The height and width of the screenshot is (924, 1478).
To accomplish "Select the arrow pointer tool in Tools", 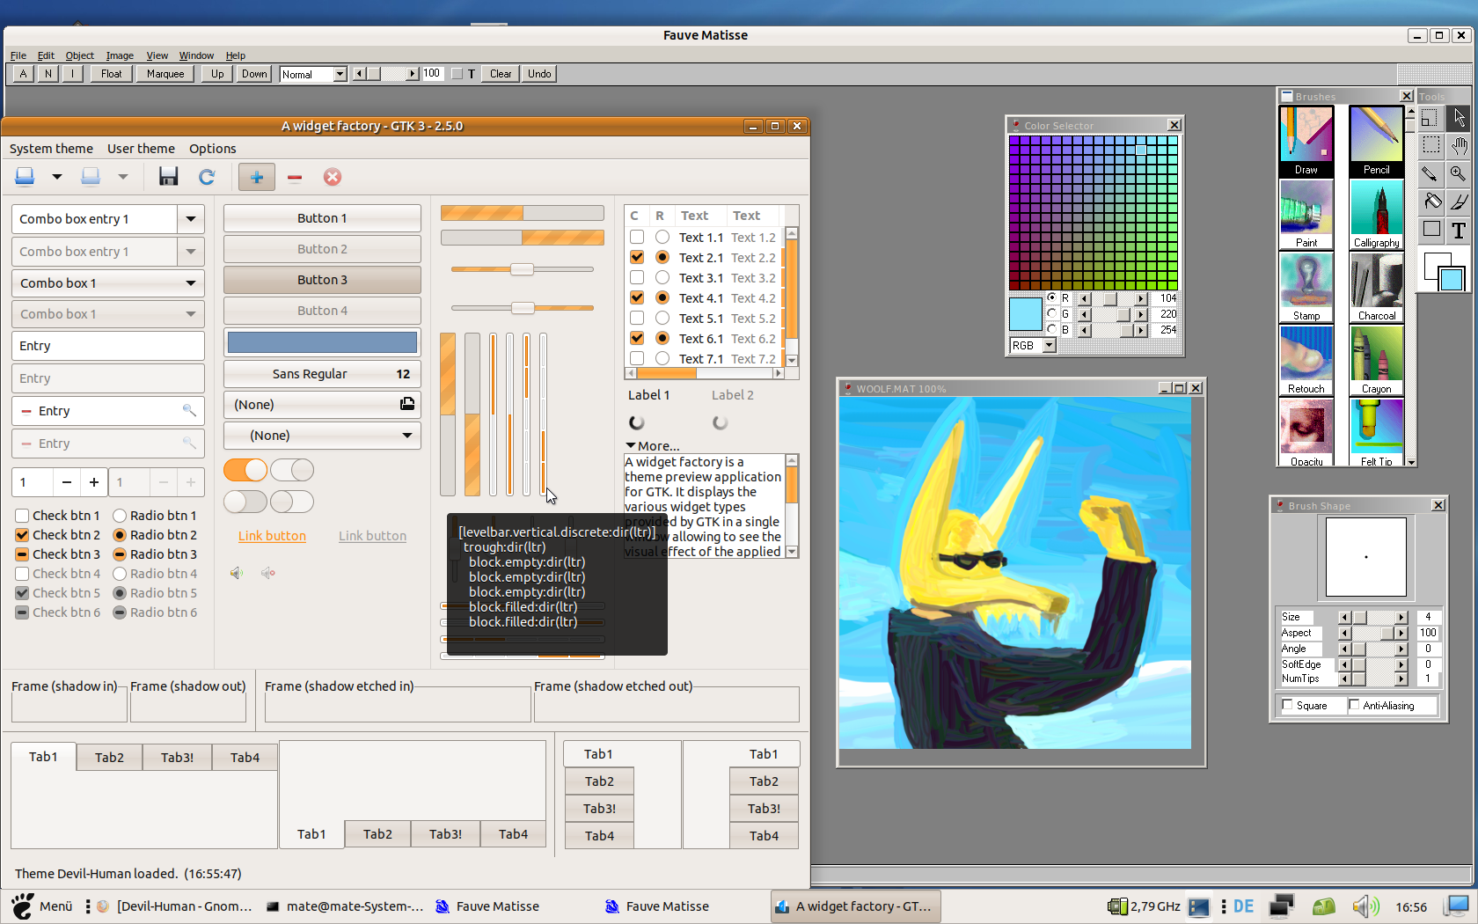I will [x=1459, y=118].
